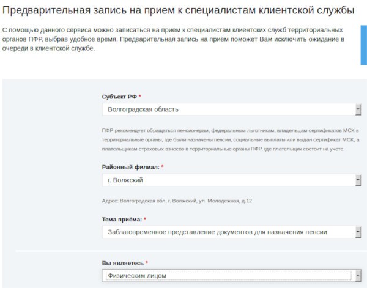Click the intro paragraph starting С помощью данного сервиса
Viewport: 367px width, 288px height.
pos(173,39)
